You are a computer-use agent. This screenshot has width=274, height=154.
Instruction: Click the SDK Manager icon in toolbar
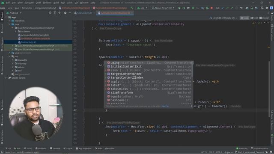click(x=256, y=8)
